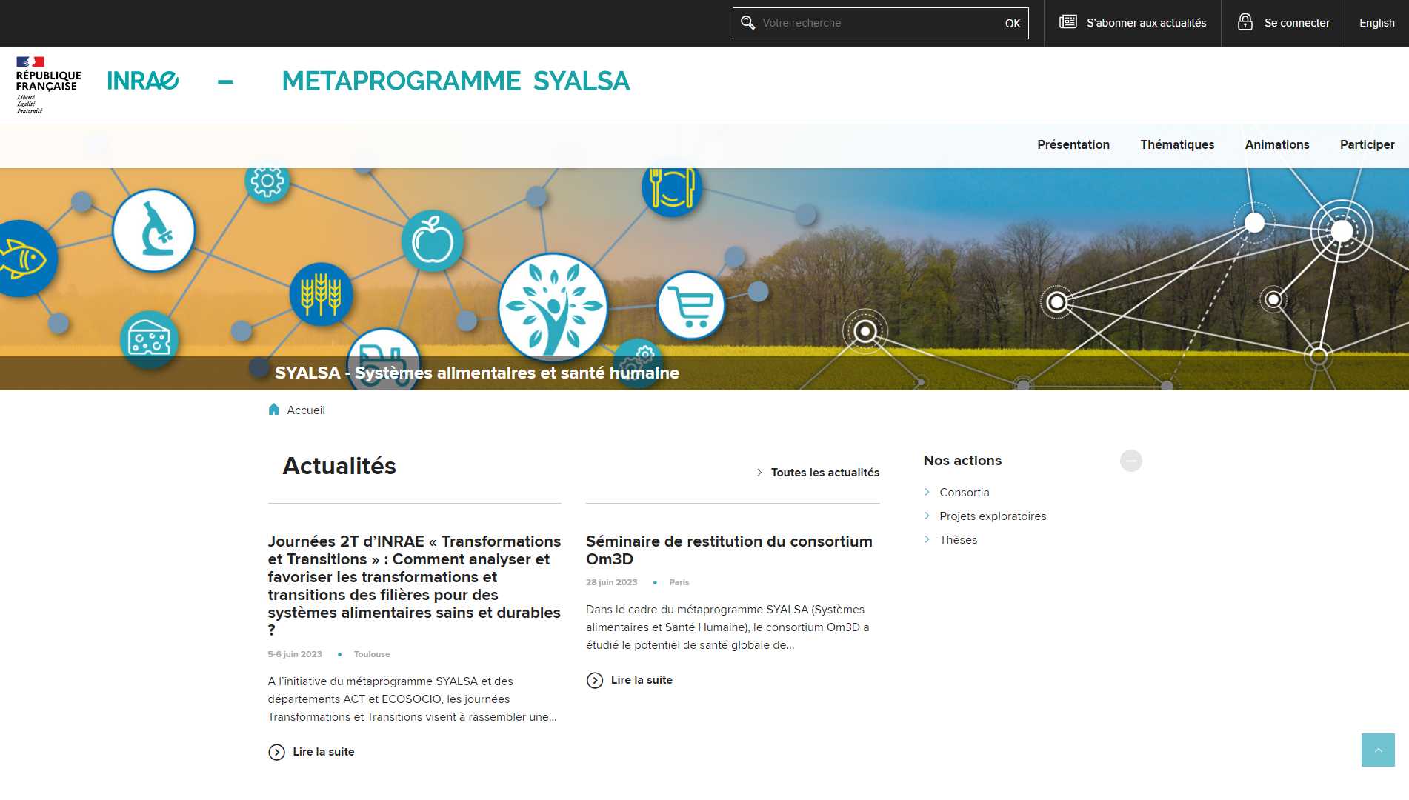Click the '5-6 juin 2023' date text
This screenshot has height=800, width=1409.
(x=295, y=654)
